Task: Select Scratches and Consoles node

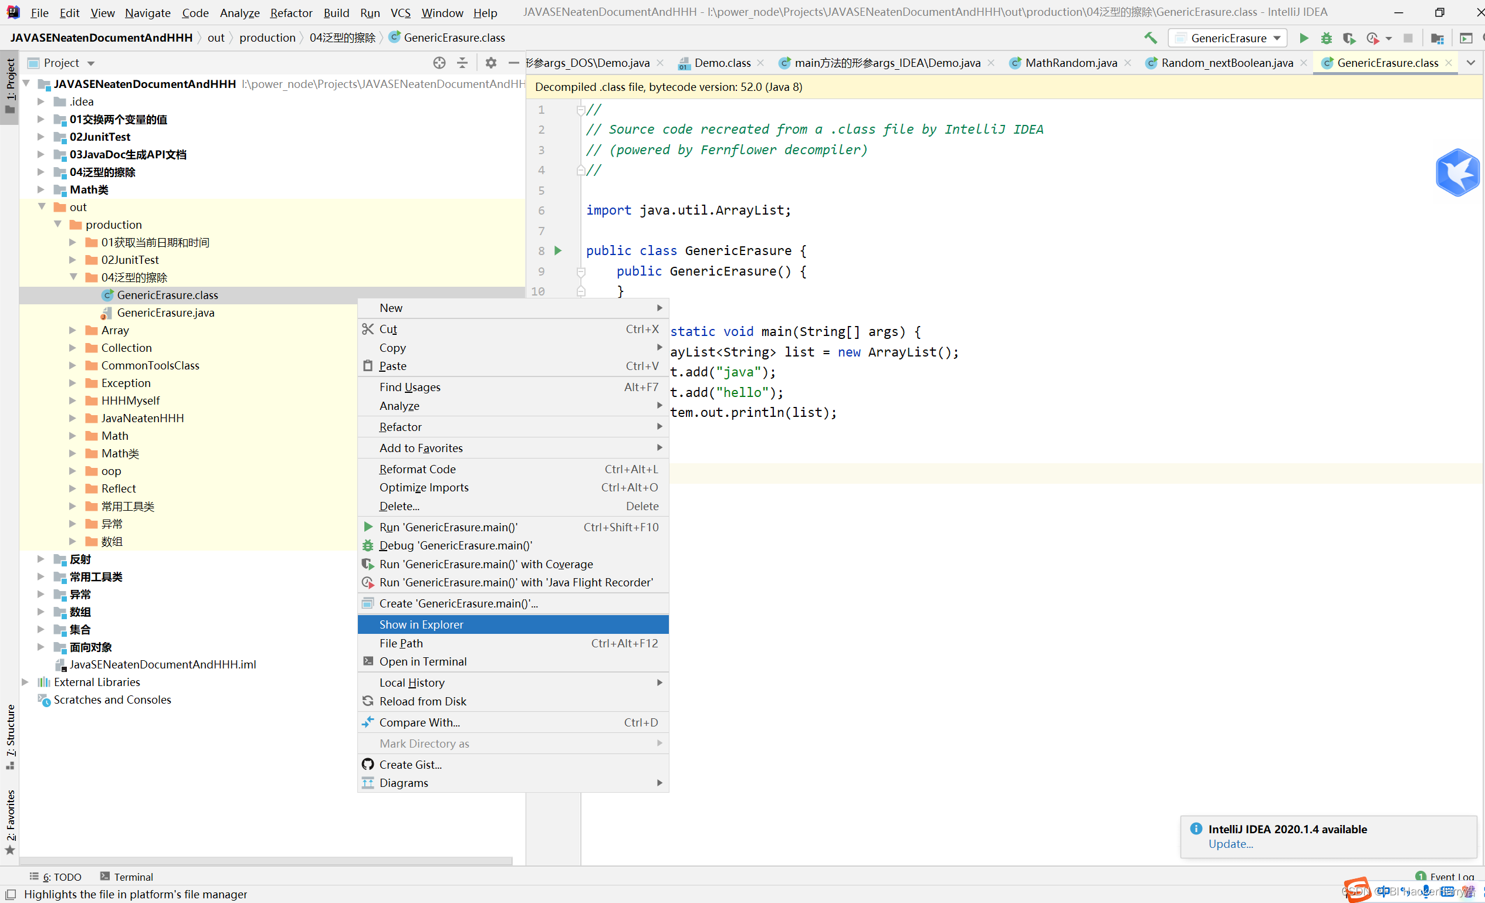Action: pyautogui.click(x=112, y=700)
